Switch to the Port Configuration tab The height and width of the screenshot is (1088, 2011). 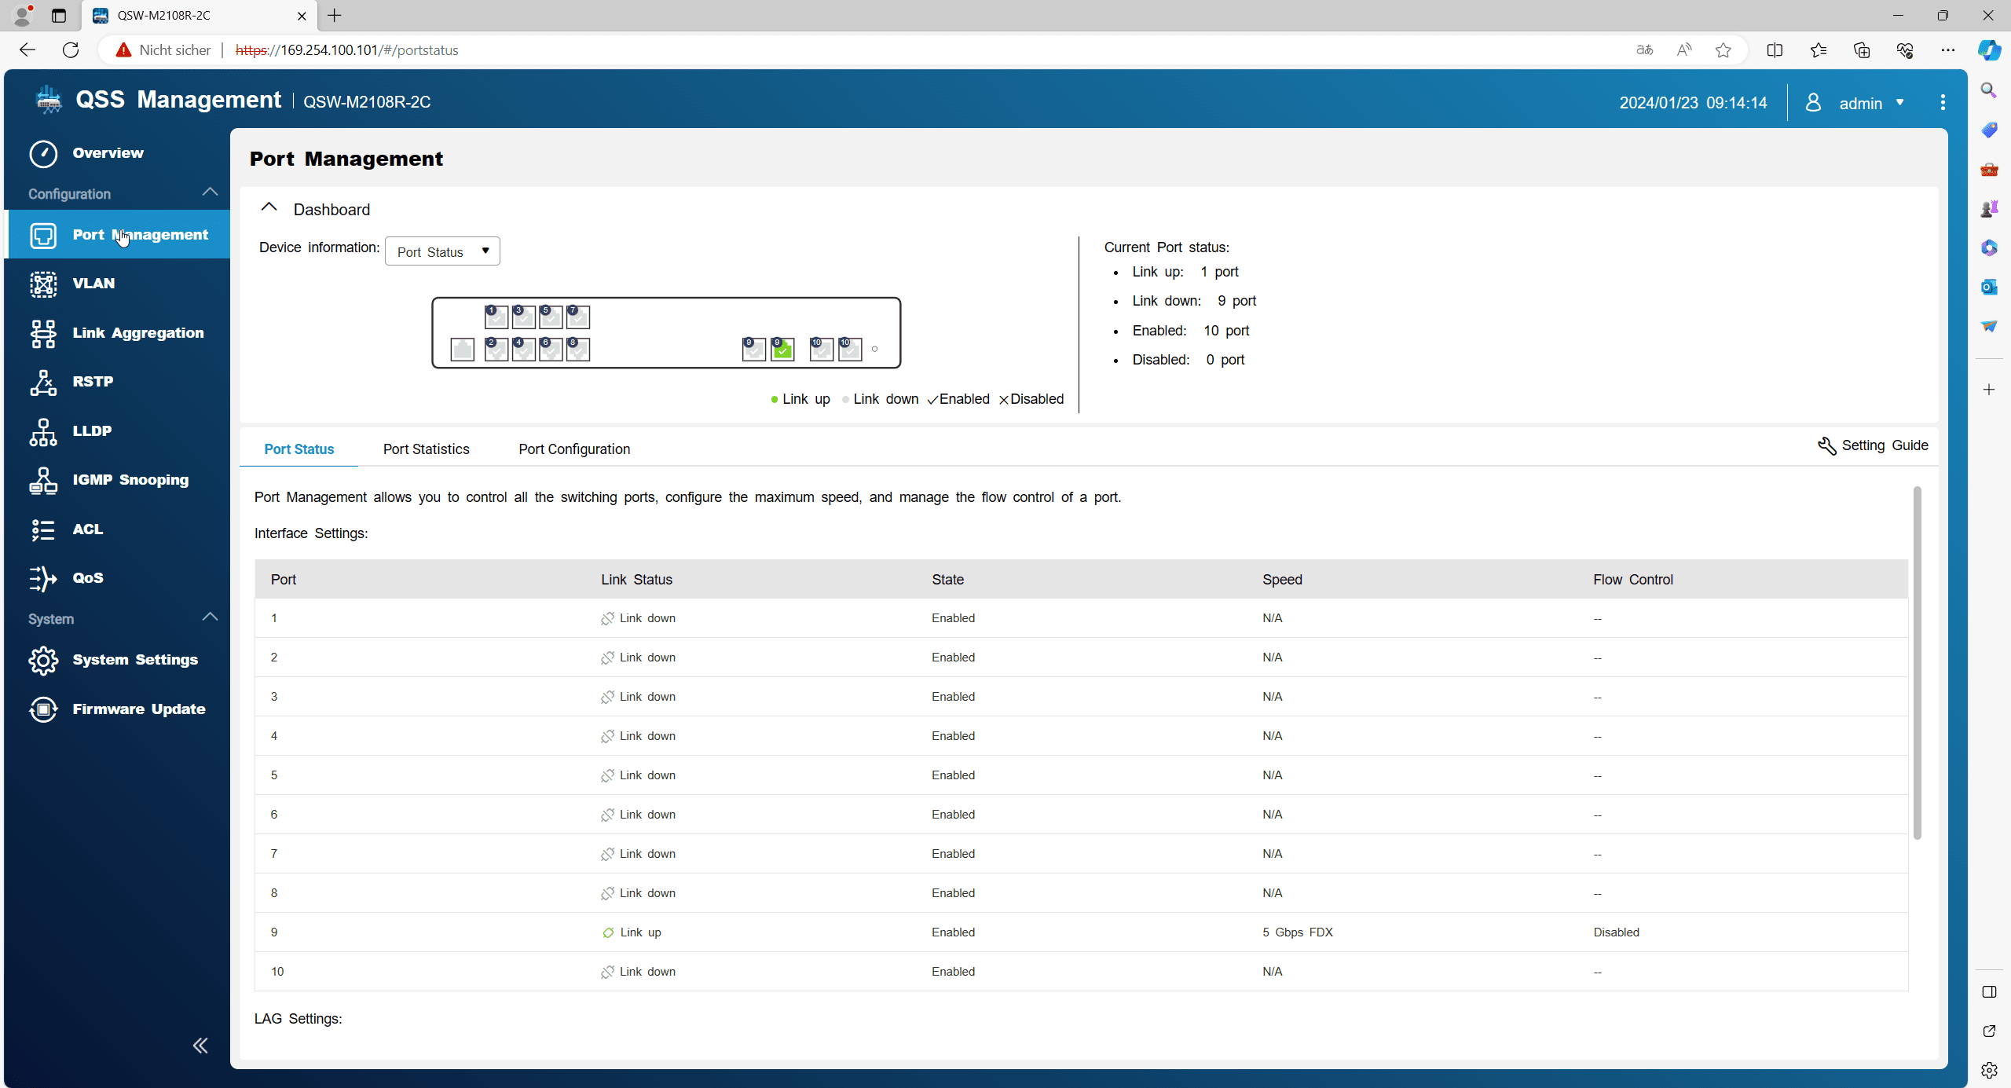[573, 449]
